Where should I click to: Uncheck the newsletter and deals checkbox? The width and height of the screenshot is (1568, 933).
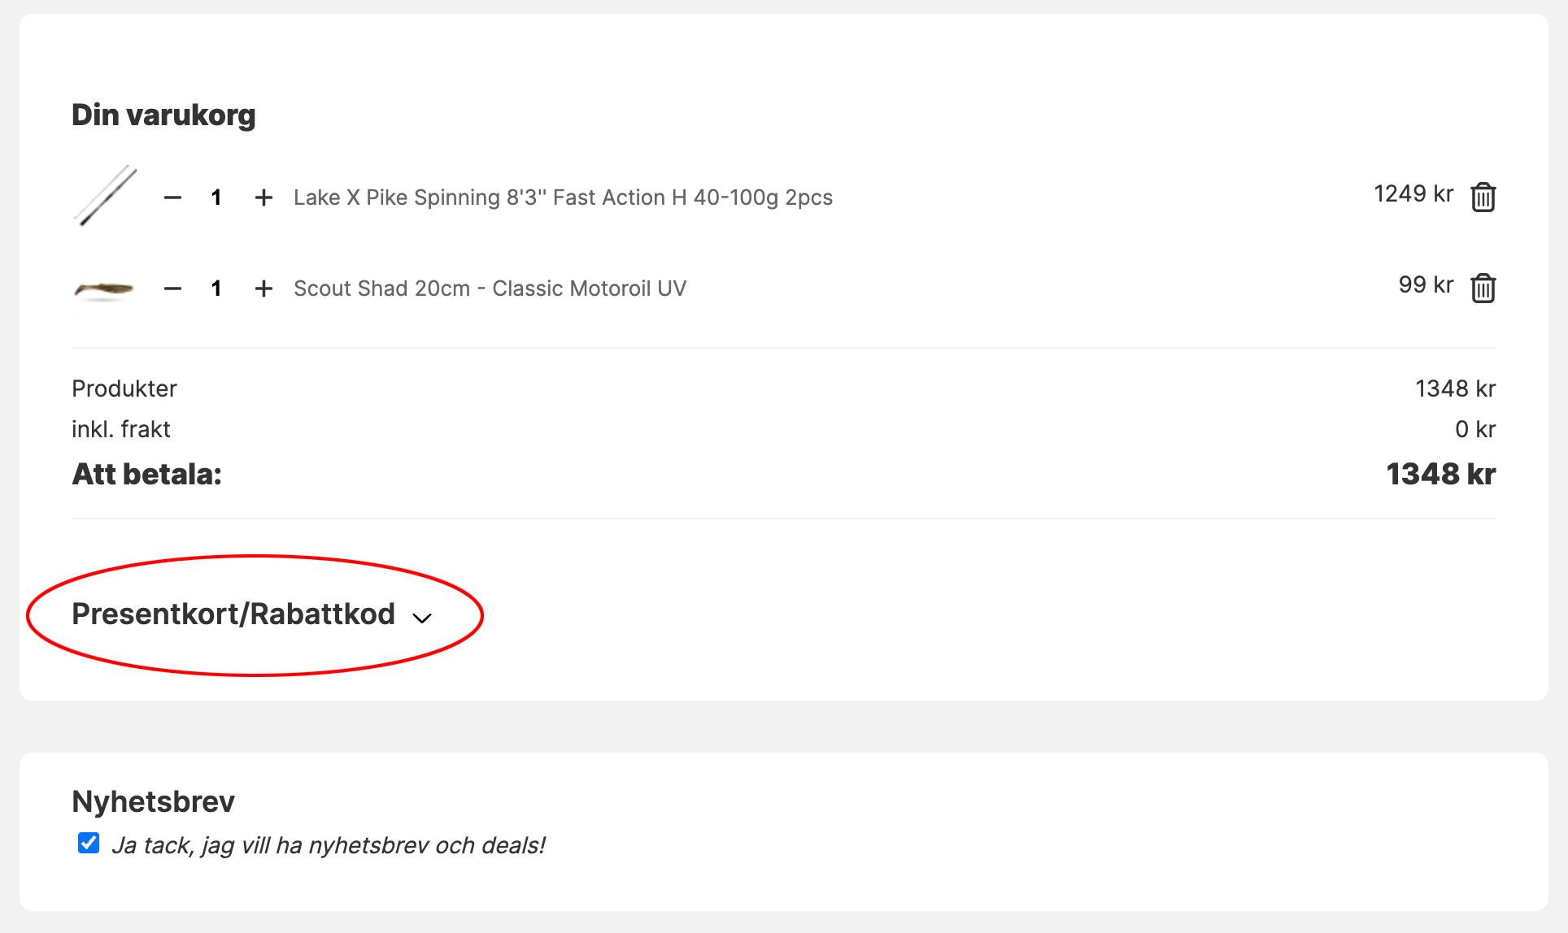click(x=89, y=844)
